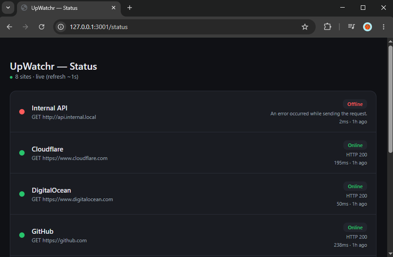The height and width of the screenshot is (257, 393).
Task: Select the Internal API site name
Action: [49, 108]
